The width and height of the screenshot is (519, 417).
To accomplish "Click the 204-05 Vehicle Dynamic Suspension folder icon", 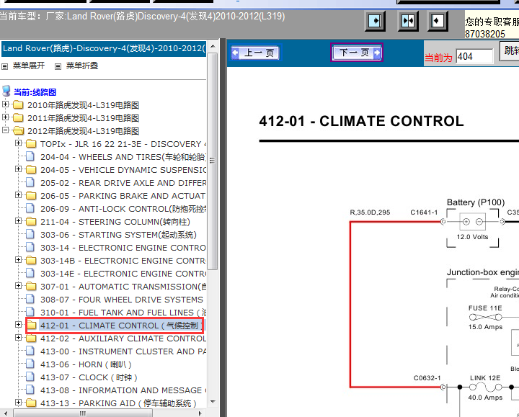I will coord(31,169).
